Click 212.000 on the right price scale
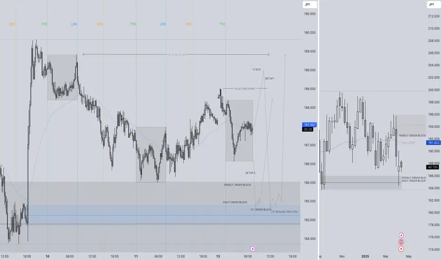Viewport: 442px width, 260px height. pyautogui.click(x=433, y=16)
